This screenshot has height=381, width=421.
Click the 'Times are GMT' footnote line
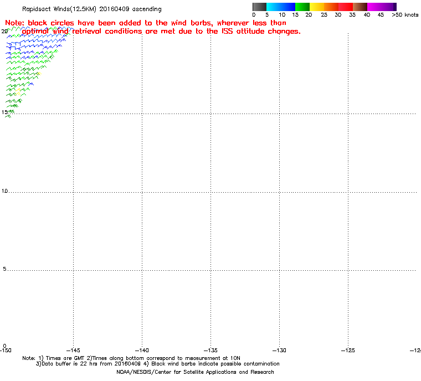(x=131, y=358)
